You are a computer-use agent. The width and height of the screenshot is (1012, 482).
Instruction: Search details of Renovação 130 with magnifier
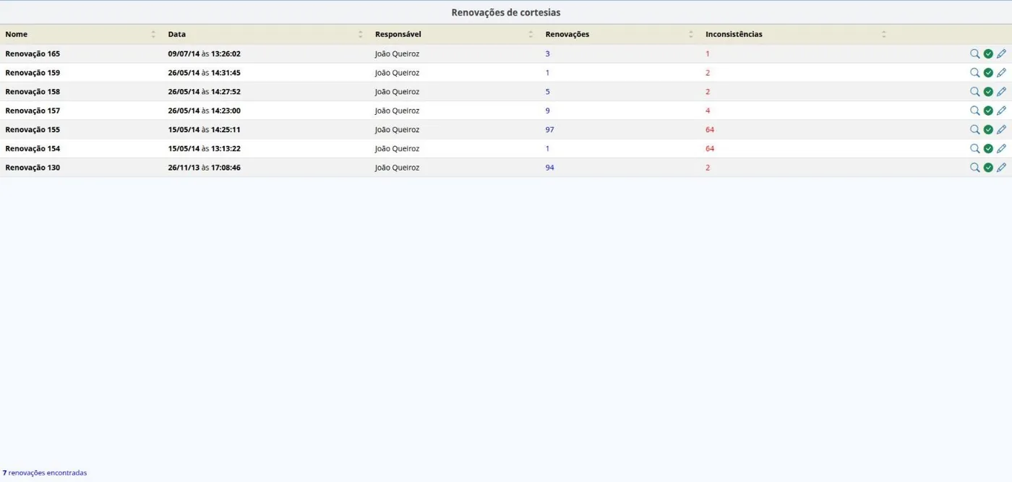(975, 168)
